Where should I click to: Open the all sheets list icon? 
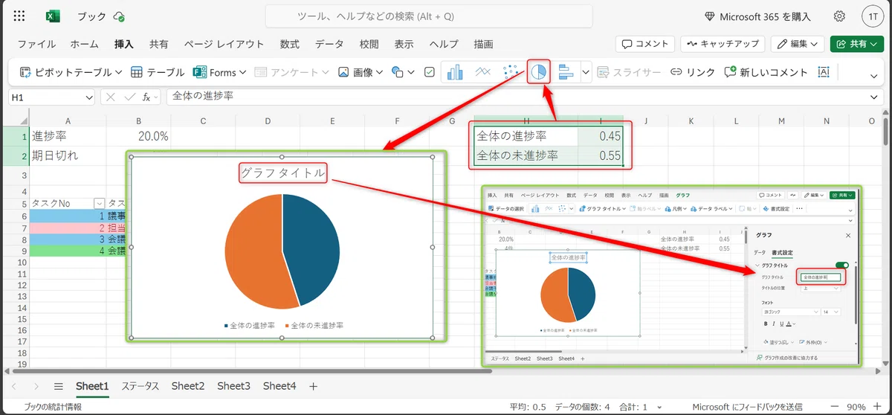(58, 386)
